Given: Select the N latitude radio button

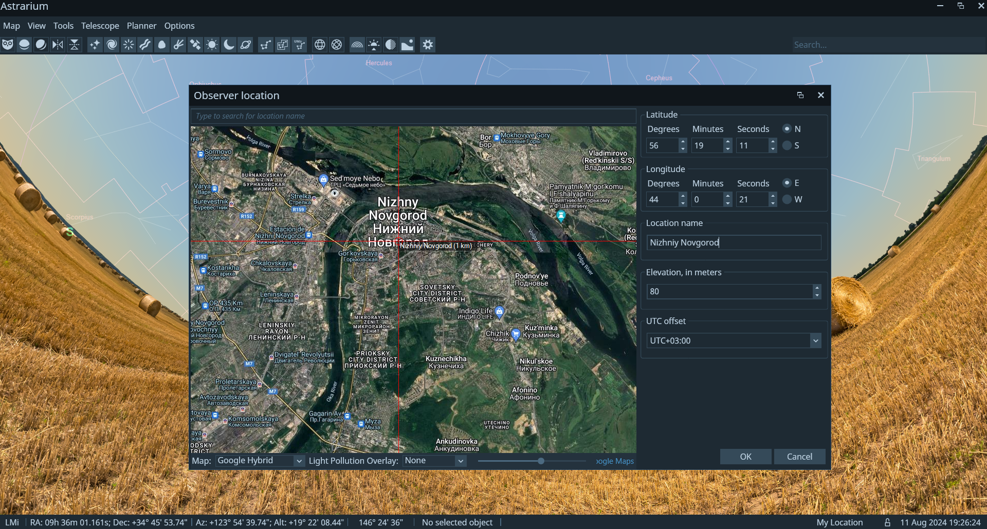Looking at the screenshot, I should [x=787, y=128].
